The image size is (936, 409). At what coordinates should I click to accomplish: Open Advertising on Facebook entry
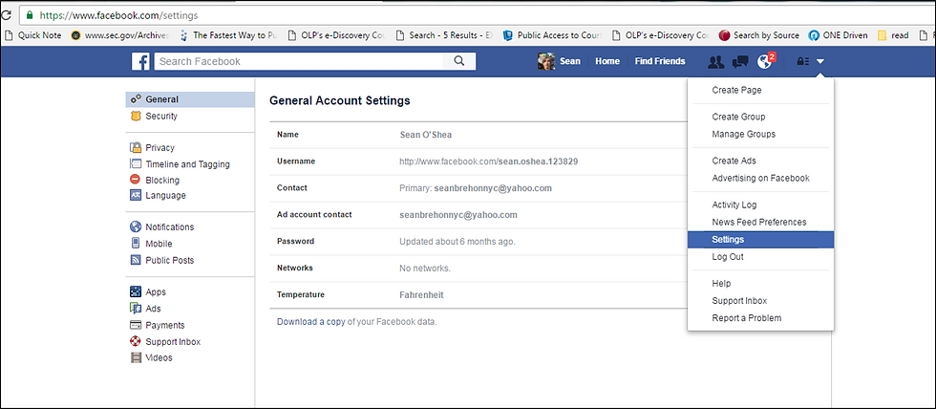[x=760, y=178]
